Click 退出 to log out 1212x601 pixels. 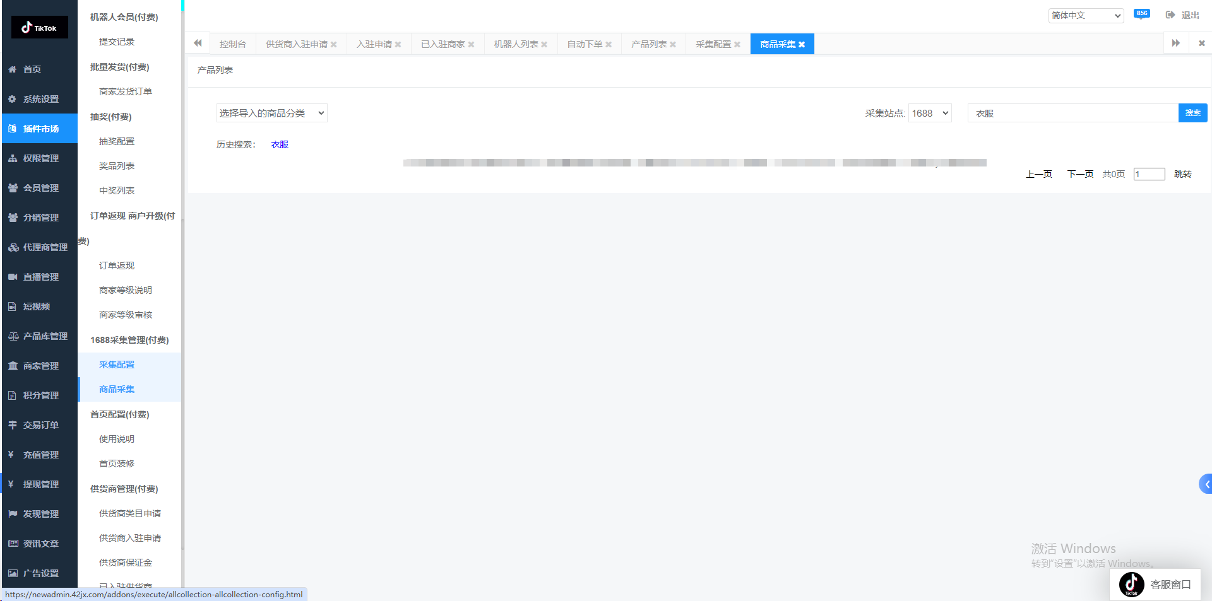(1191, 15)
